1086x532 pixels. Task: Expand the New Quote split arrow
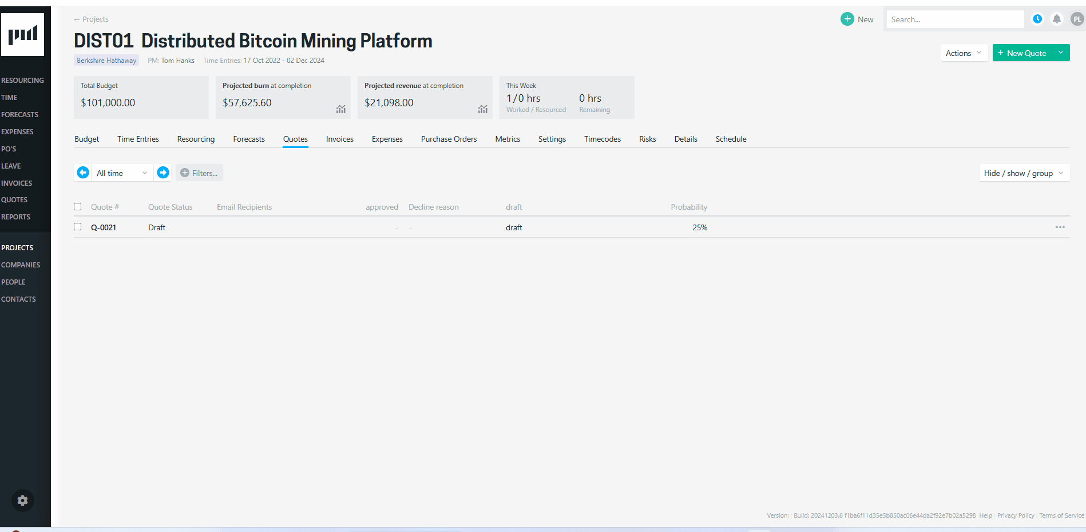(1061, 53)
